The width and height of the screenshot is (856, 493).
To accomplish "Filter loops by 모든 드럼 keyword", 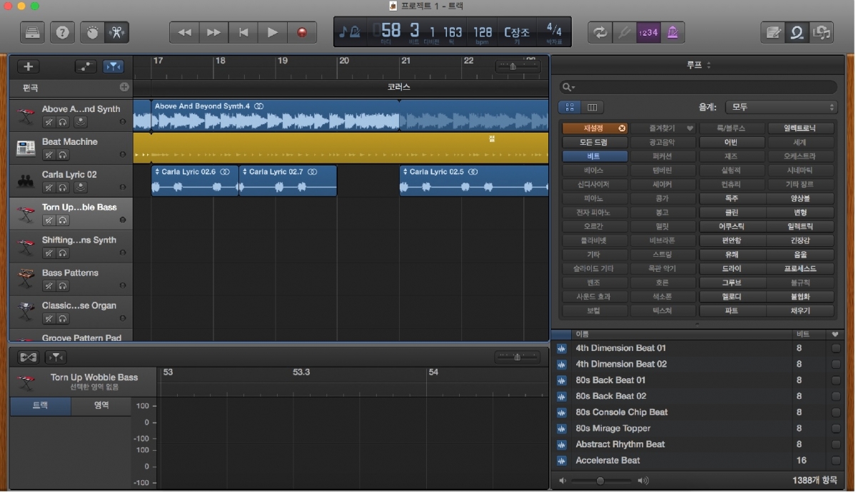I will pyautogui.click(x=595, y=143).
